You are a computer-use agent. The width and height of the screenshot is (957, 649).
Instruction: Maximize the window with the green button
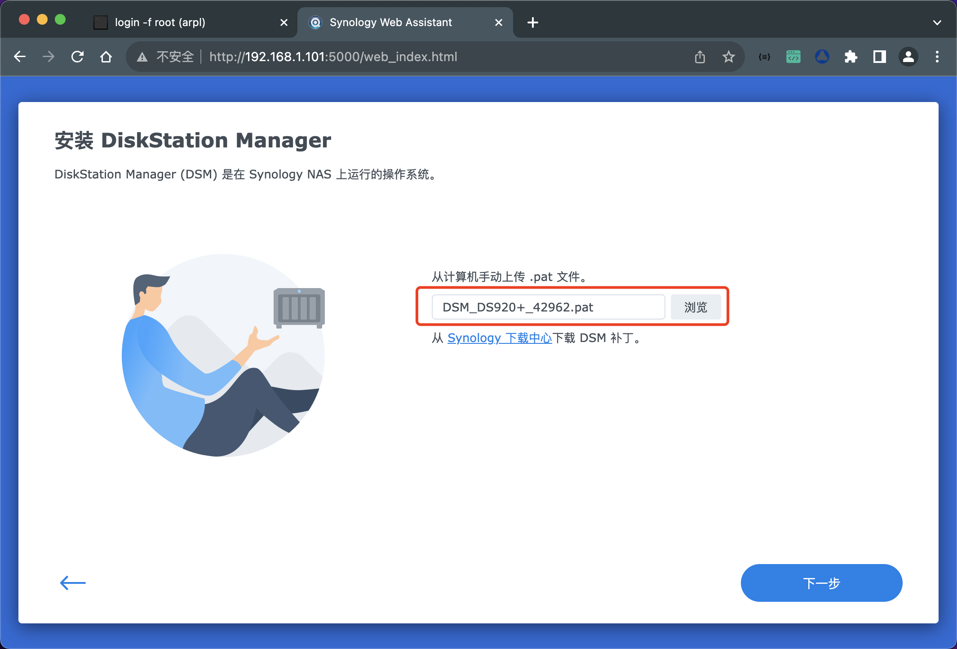(x=60, y=19)
